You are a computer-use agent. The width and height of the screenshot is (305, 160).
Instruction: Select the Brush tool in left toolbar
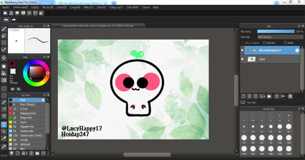[x=4, y=29]
